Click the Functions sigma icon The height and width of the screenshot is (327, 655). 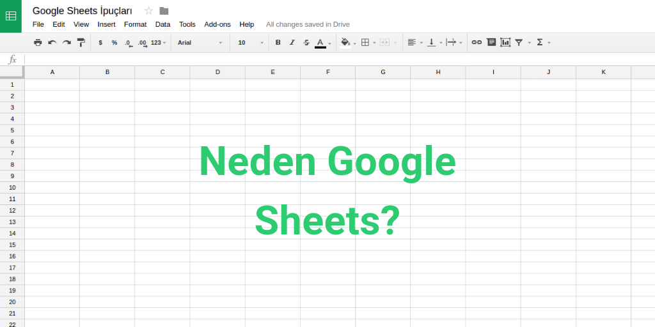540,43
